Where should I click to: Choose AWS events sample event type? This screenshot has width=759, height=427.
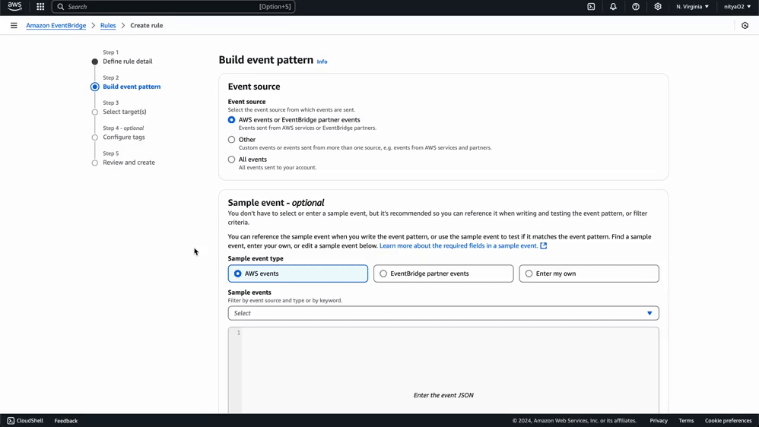click(297, 274)
